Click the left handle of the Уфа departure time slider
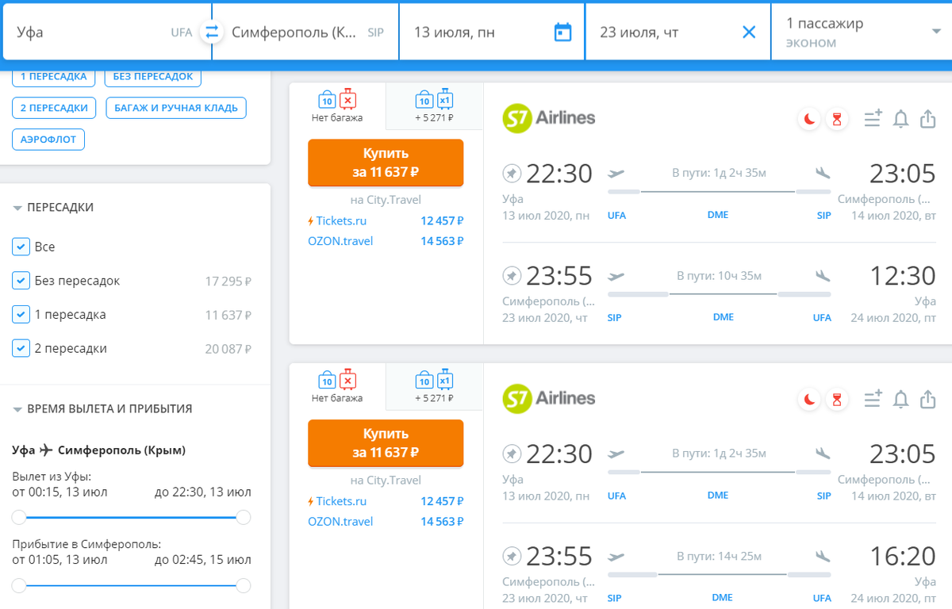 point(19,518)
